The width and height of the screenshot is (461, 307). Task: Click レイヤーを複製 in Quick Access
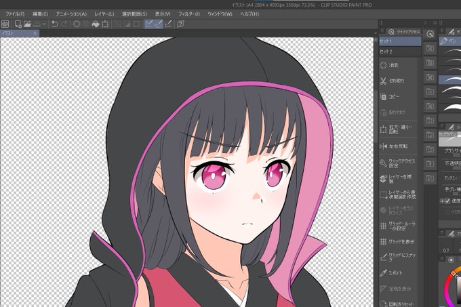(x=398, y=179)
